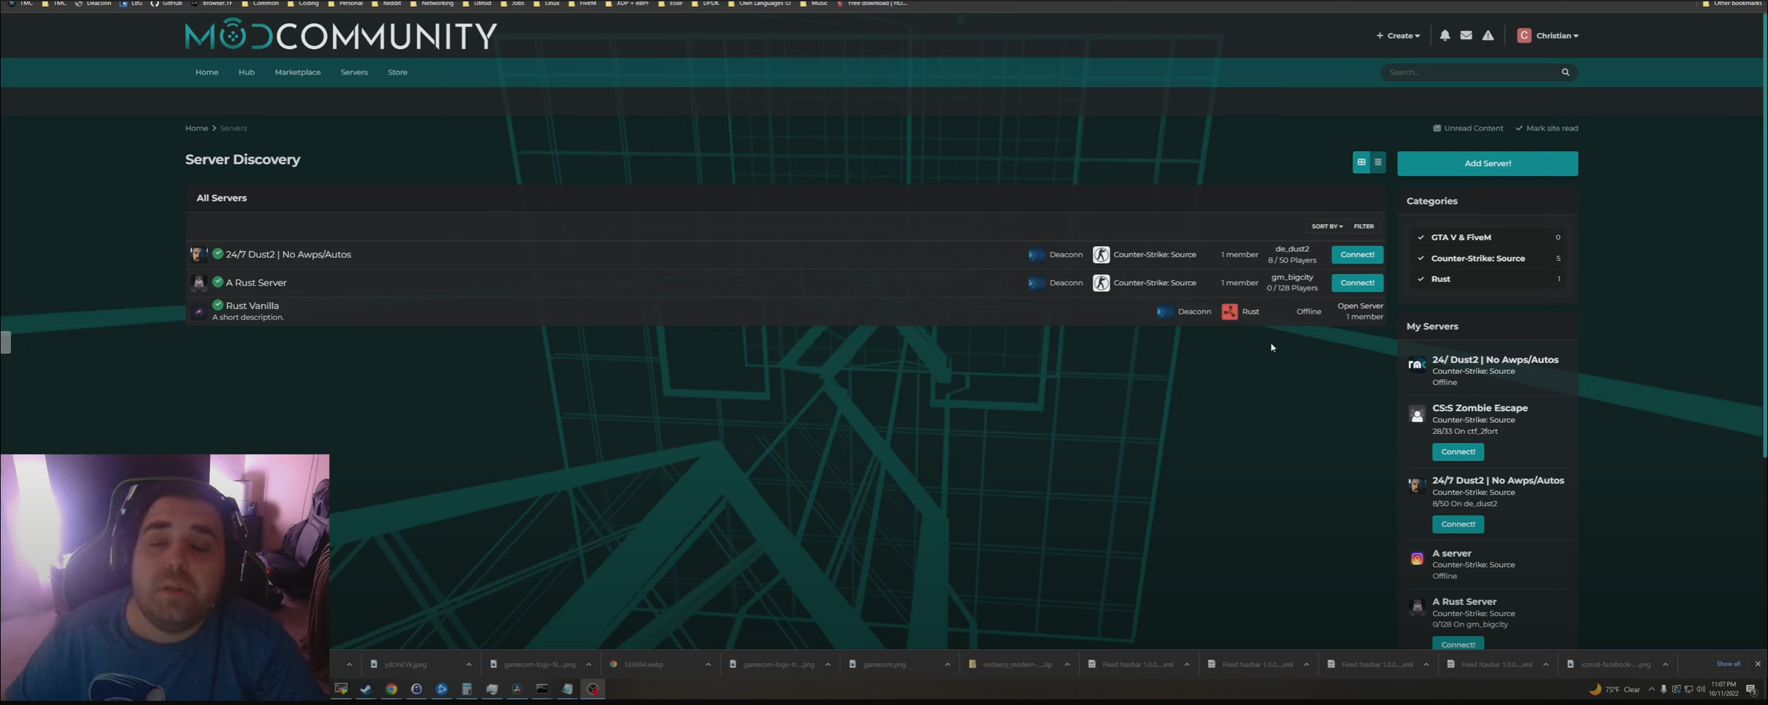Screen dimensions: 1768x705
Task: Open the messages envelope icon
Action: point(1466,35)
